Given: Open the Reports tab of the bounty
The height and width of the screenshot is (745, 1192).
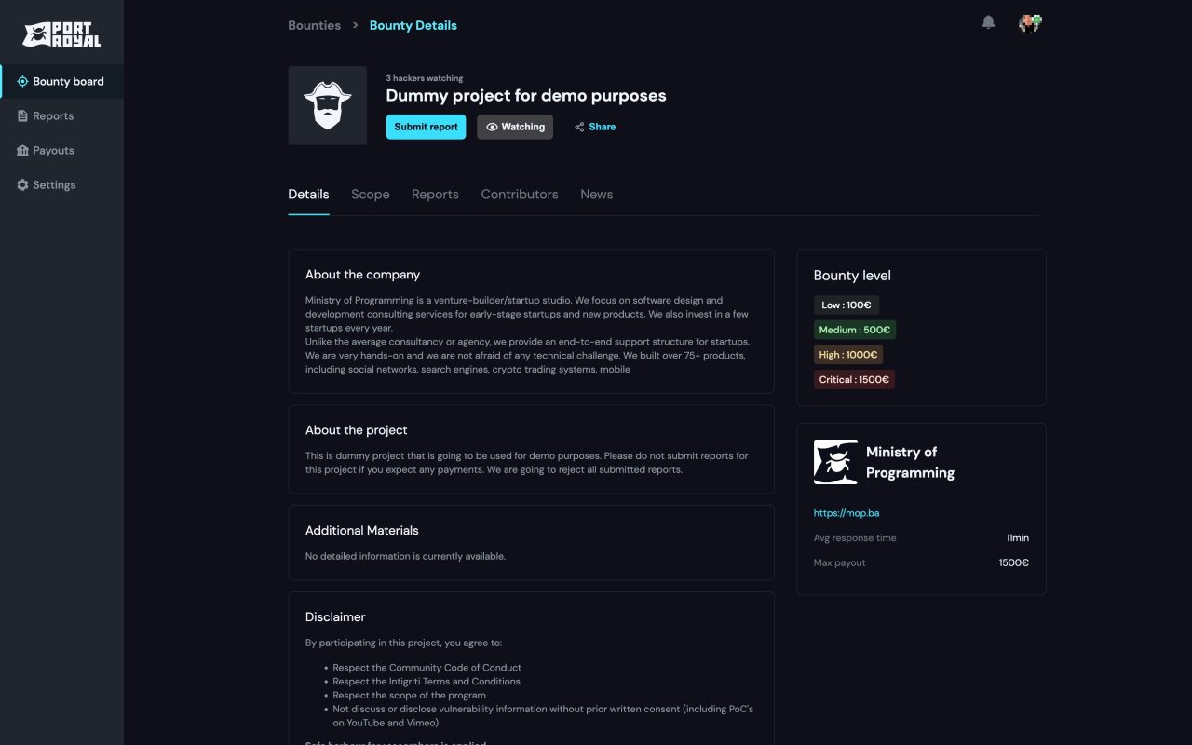Looking at the screenshot, I should pos(435,195).
